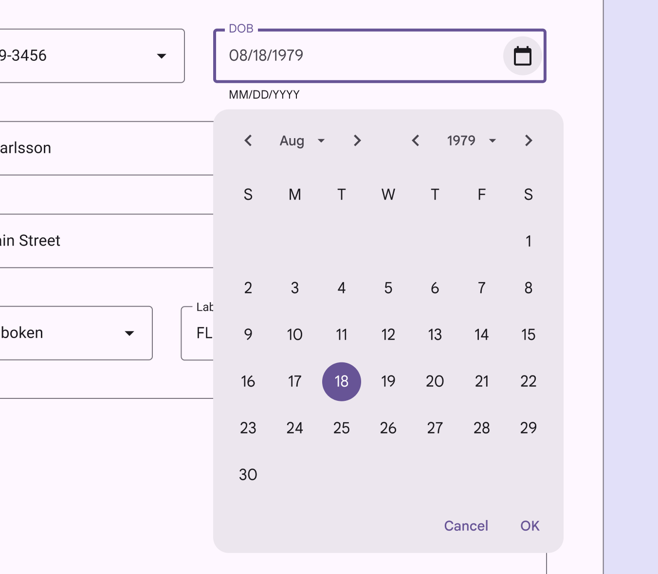The image size is (658, 574).
Task: Go to next year arrow
Action: coord(529,141)
